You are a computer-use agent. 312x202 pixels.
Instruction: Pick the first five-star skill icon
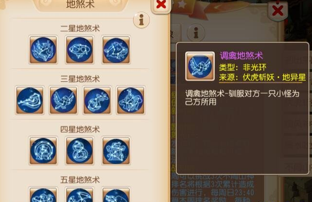pyautogui.click(x=43, y=195)
